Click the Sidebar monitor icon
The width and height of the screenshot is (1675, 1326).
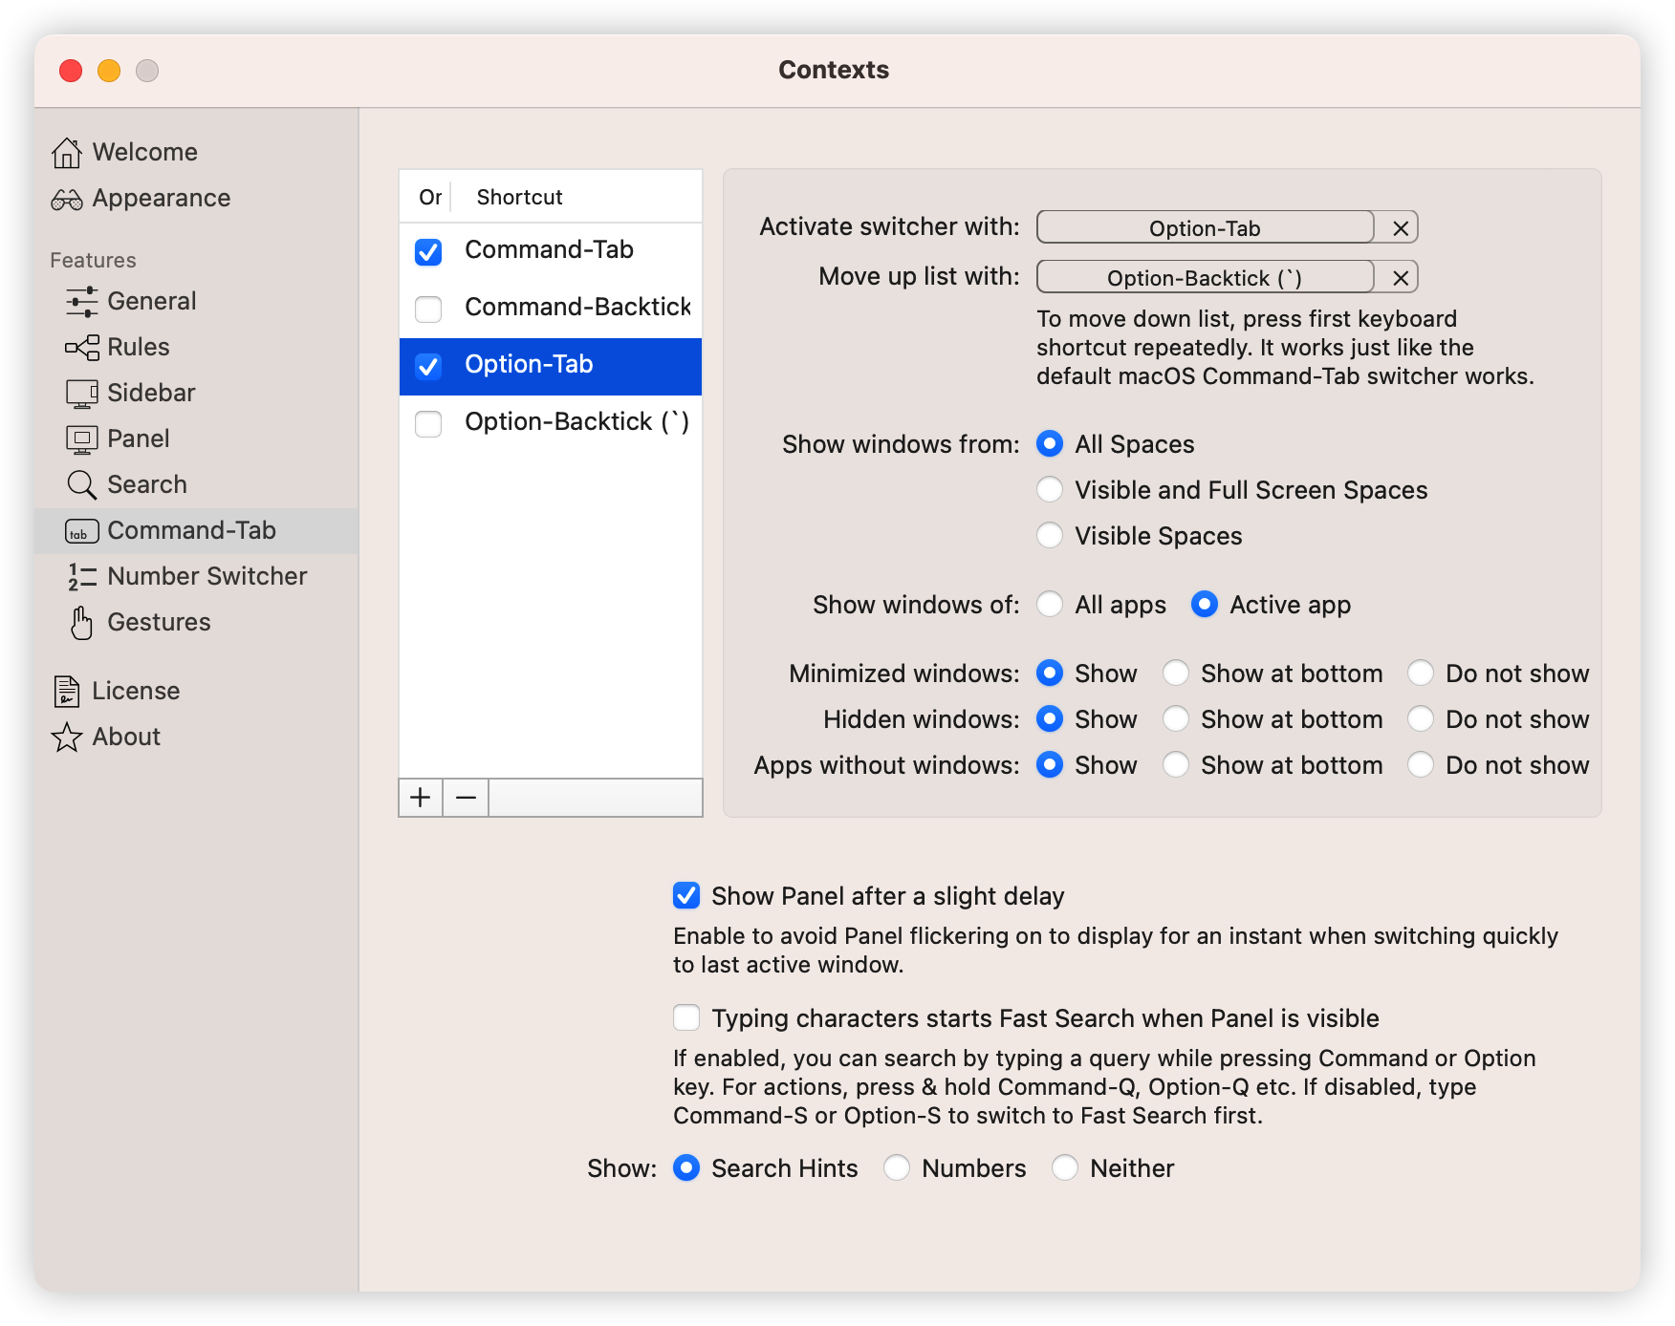click(x=82, y=393)
